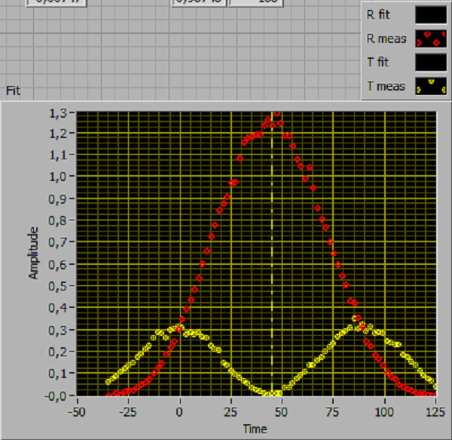Click the x-axis tick label 0
The width and height of the screenshot is (452, 440).
pyautogui.click(x=179, y=412)
